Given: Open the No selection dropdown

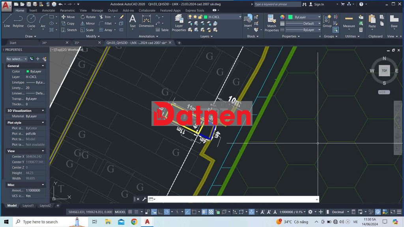Looking at the screenshot, I should point(17,59).
